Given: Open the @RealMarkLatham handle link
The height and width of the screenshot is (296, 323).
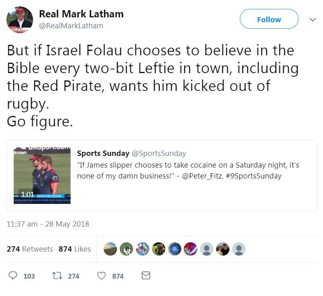Looking at the screenshot, I should (x=71, y=26).
